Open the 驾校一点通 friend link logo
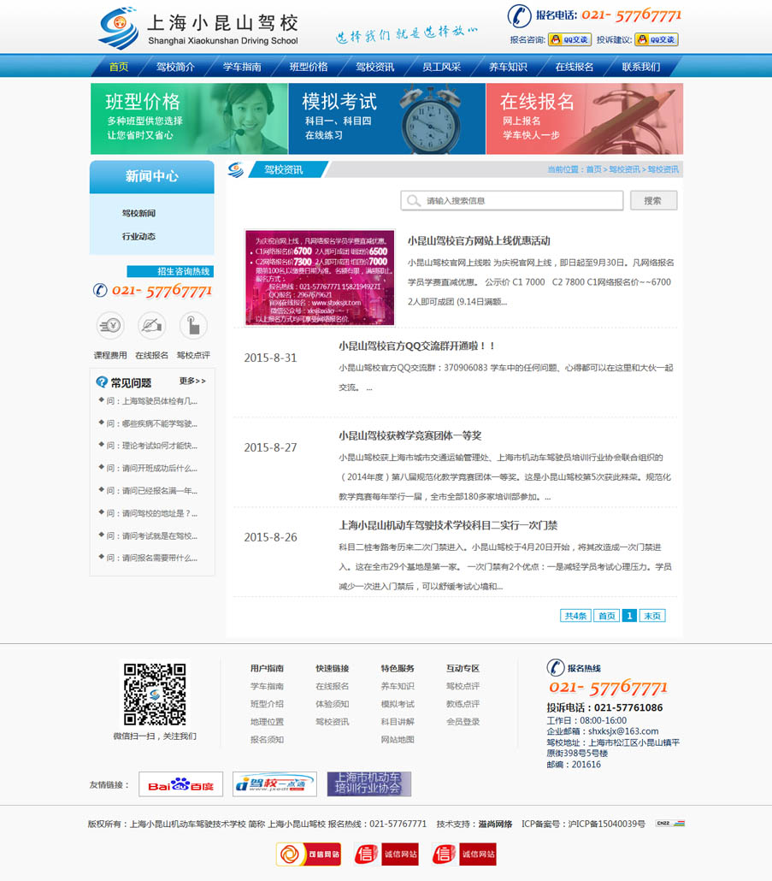Viewport: 772px width, 881px height. coord(274,784)
